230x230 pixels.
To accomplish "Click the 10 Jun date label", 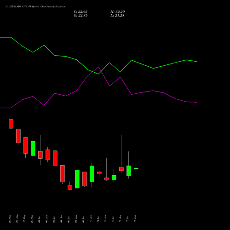I will 91,219.
